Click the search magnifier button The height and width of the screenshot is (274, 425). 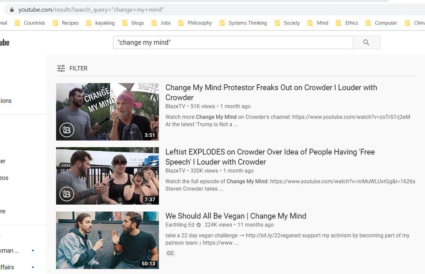point(367,42)
